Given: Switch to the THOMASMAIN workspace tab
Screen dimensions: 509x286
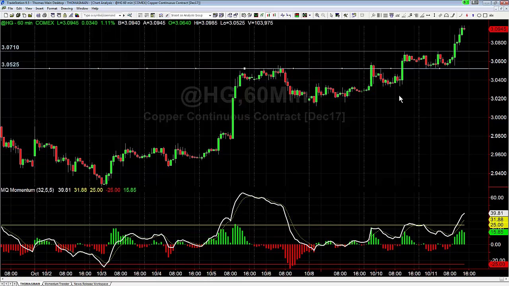Looking at the screenshot, I should tap(30, 284).
